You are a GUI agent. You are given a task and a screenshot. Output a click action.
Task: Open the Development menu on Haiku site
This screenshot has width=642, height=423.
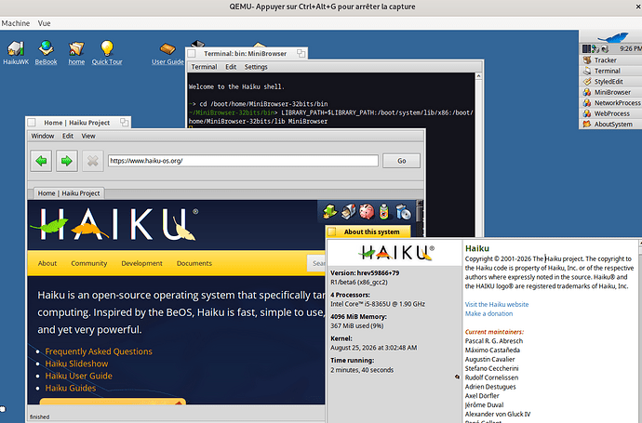[x=141, y=263]
